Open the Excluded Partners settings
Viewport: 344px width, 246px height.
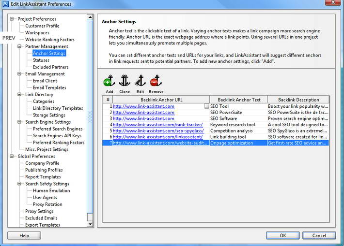[50, 67]
